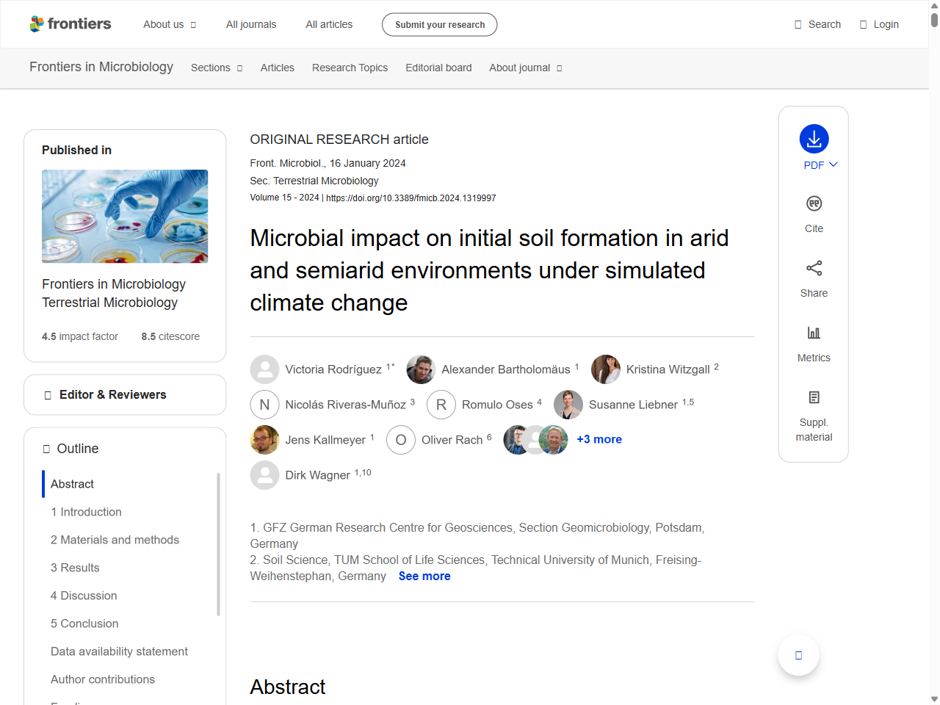Jump to Materials and methods section
This screenshot has height=705, width=940.
115,540
